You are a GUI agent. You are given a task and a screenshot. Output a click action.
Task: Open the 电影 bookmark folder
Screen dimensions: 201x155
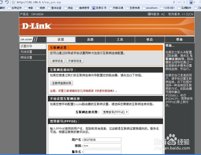point(29,8)
